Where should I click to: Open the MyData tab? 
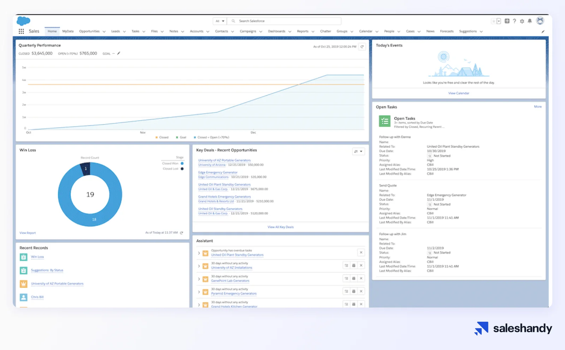click(x=68, y=31)
